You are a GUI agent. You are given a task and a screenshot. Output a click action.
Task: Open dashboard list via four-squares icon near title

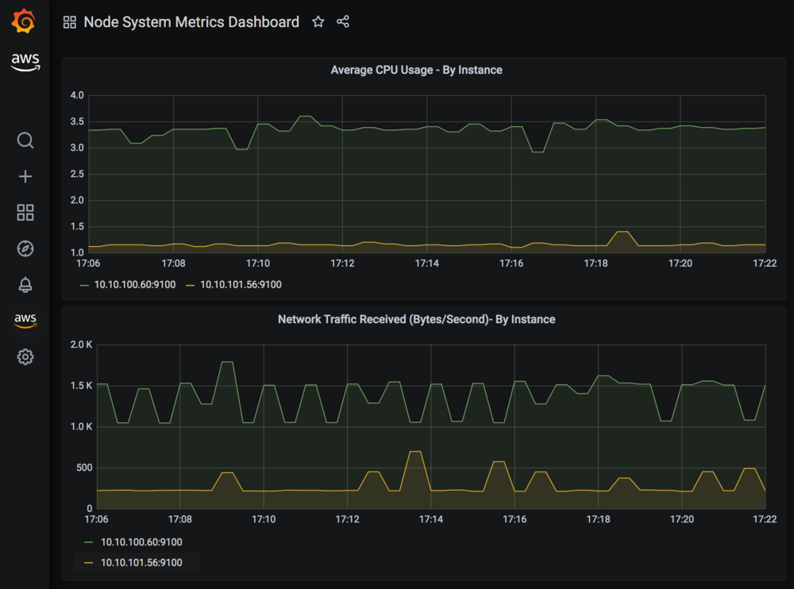click(69, 21)
